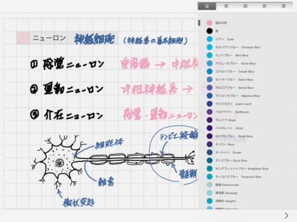Image resolution: width=297 pixels, height=222 pixels.
Task: Select the 全 (all colors) tab
Action: (207, 6)
